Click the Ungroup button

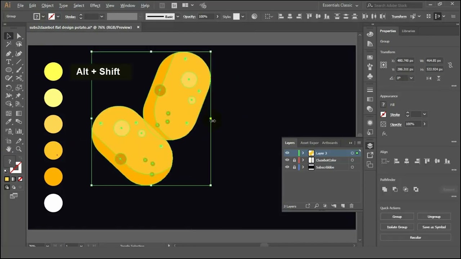click(x=434, y=217)
